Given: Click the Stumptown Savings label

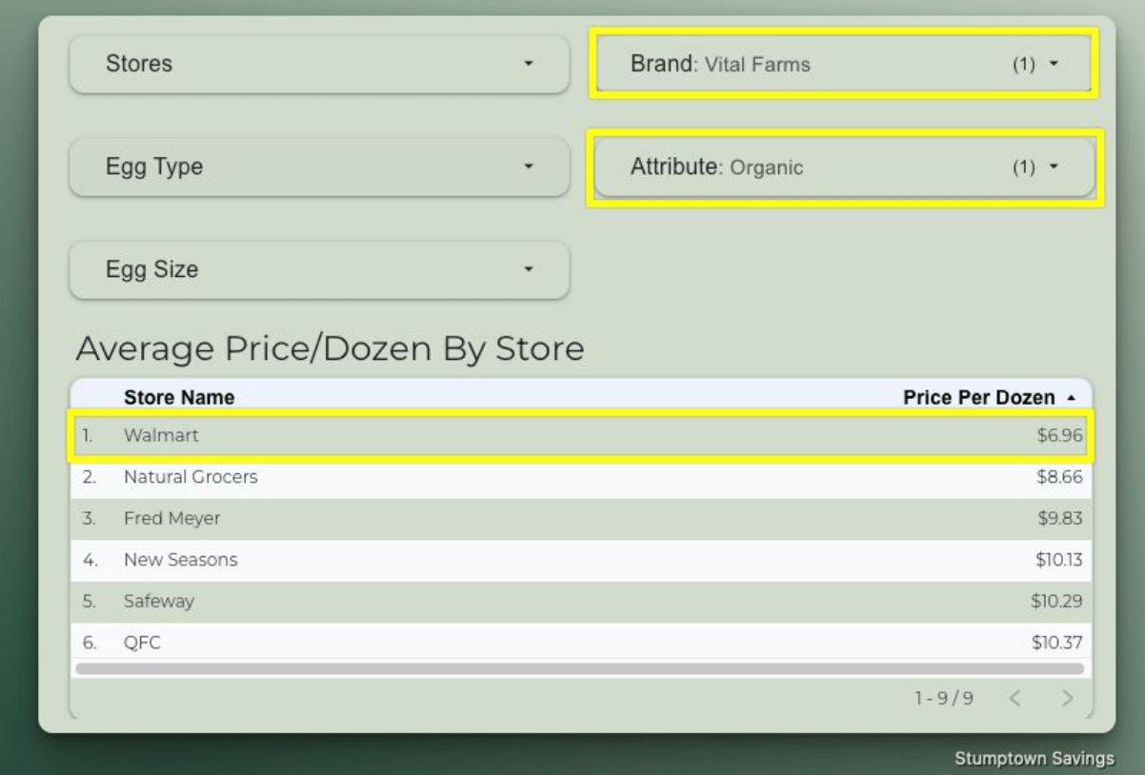Looking at the screenshot, I should (1034, 759).
